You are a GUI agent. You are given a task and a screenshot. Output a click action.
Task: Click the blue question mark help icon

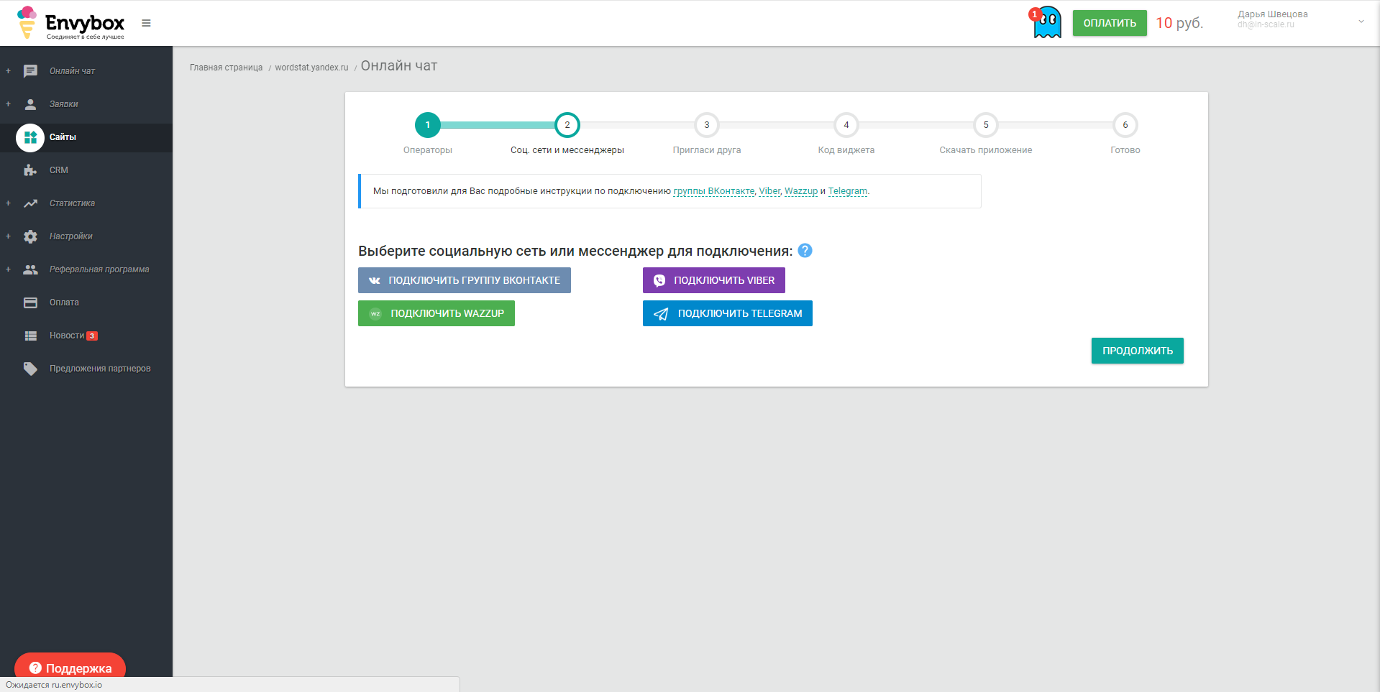pyautogui.click(x=805, y=251)
